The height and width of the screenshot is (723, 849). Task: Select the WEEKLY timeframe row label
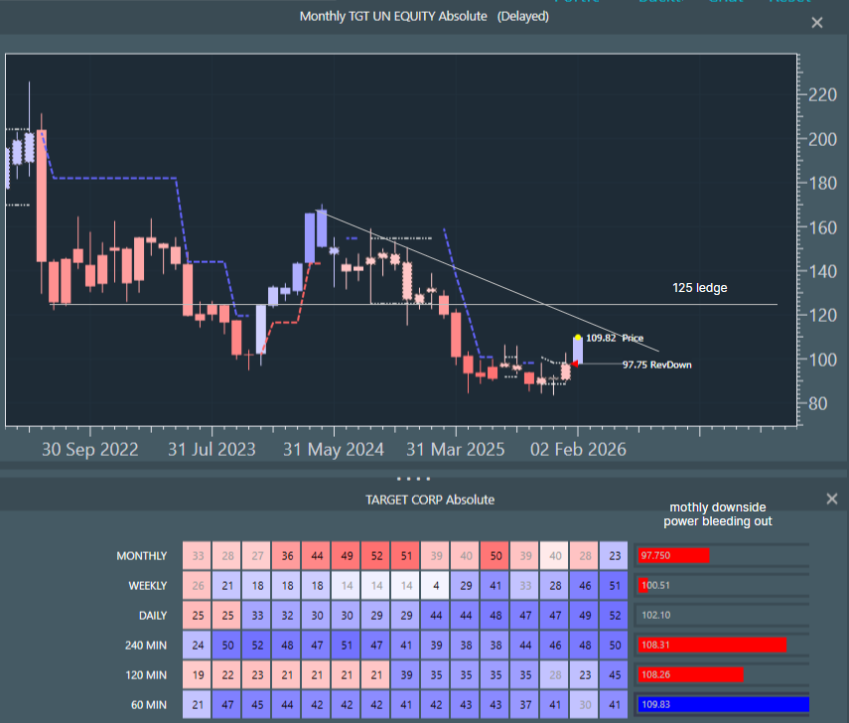tap(147, 586)
